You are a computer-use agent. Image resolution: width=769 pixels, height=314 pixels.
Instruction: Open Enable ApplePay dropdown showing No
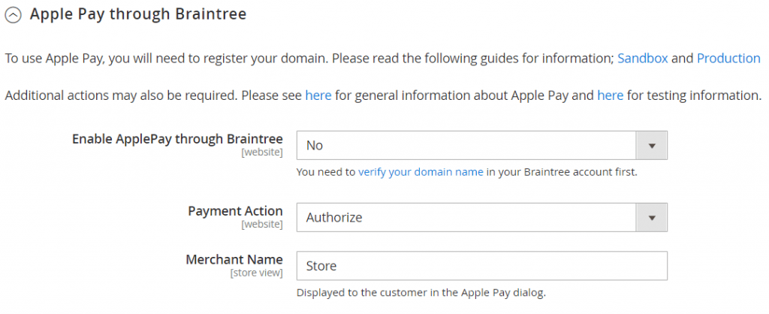466,146
